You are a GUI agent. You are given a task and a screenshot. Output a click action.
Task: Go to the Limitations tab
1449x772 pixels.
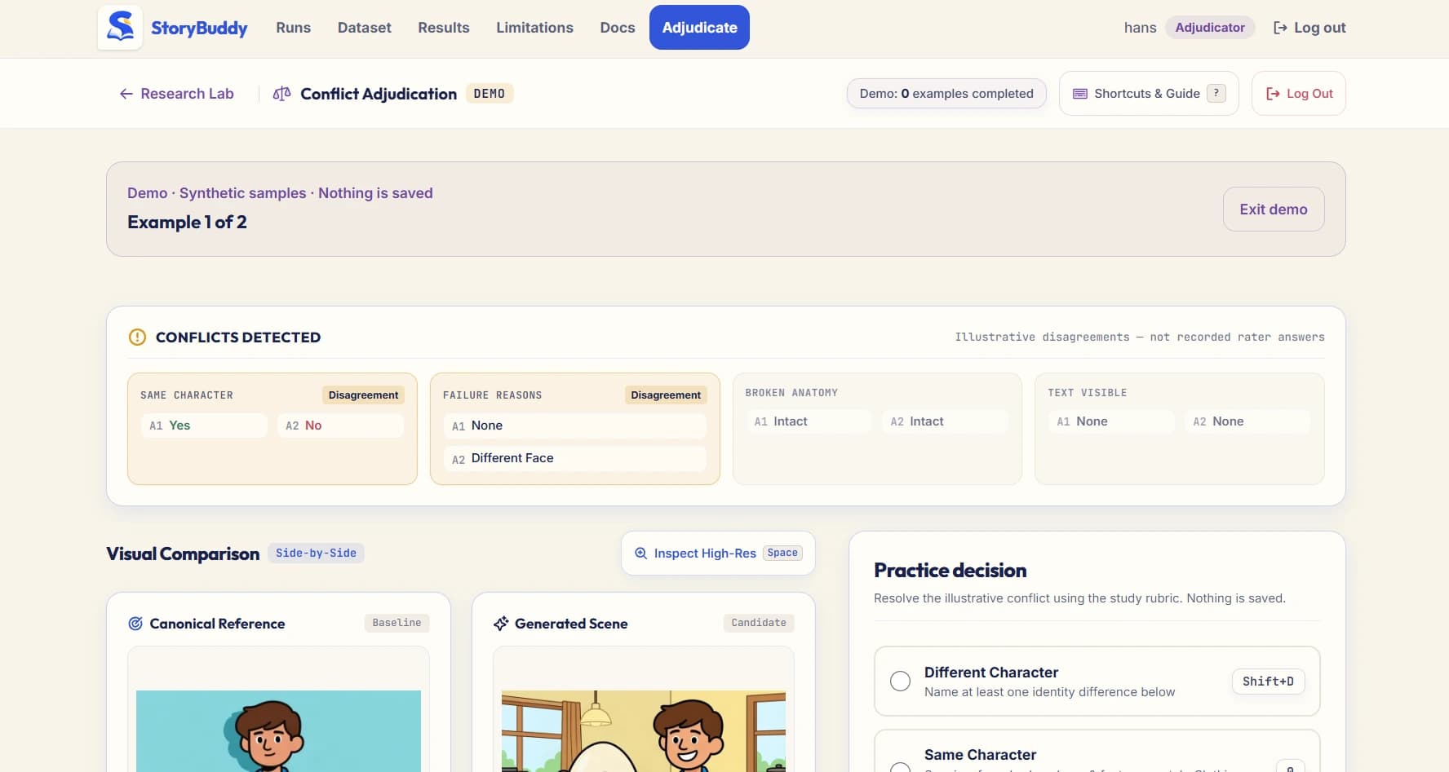tap(534, 28)
